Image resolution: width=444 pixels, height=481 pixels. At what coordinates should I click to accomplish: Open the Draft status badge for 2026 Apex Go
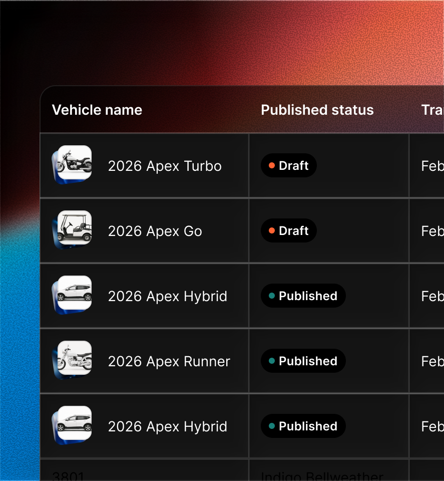(x=289, y=231)
